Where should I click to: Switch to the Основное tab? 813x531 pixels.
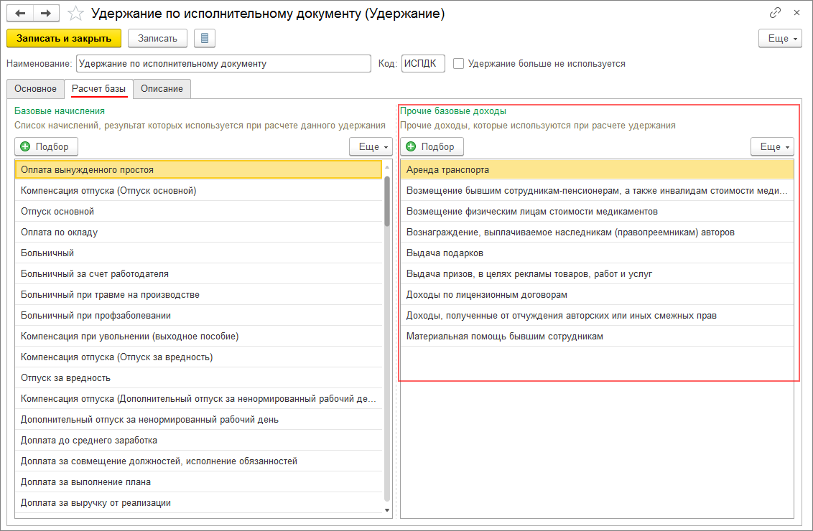click(35, 89)
